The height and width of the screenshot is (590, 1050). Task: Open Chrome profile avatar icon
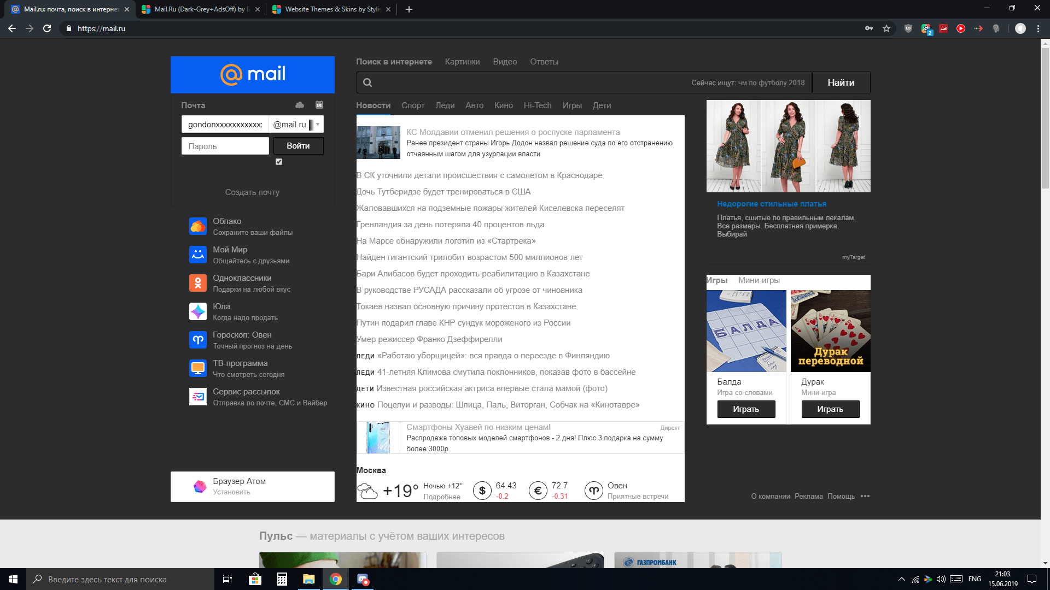coord(1020,28)
